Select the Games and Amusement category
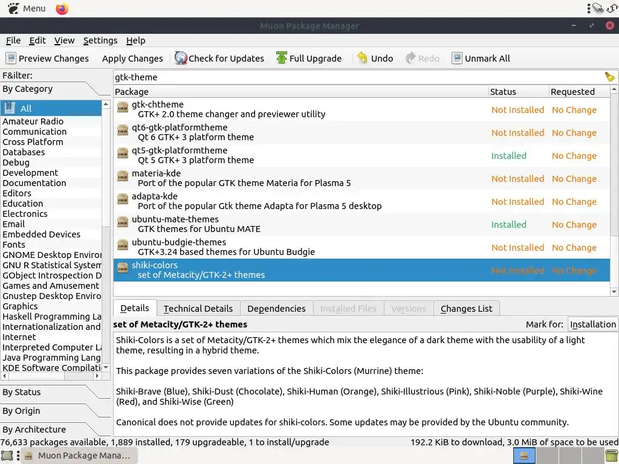This screenshot has height=464, width=619. 51,286
